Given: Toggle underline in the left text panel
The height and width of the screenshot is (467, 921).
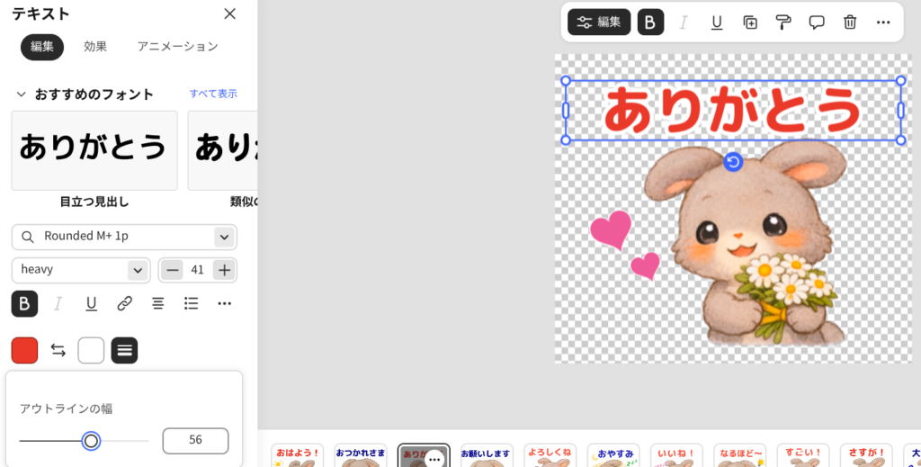Looking at the screenshot, I should coord(92,304).
